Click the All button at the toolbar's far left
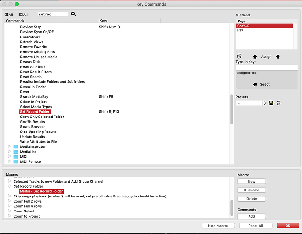 [x=8, y=15]
